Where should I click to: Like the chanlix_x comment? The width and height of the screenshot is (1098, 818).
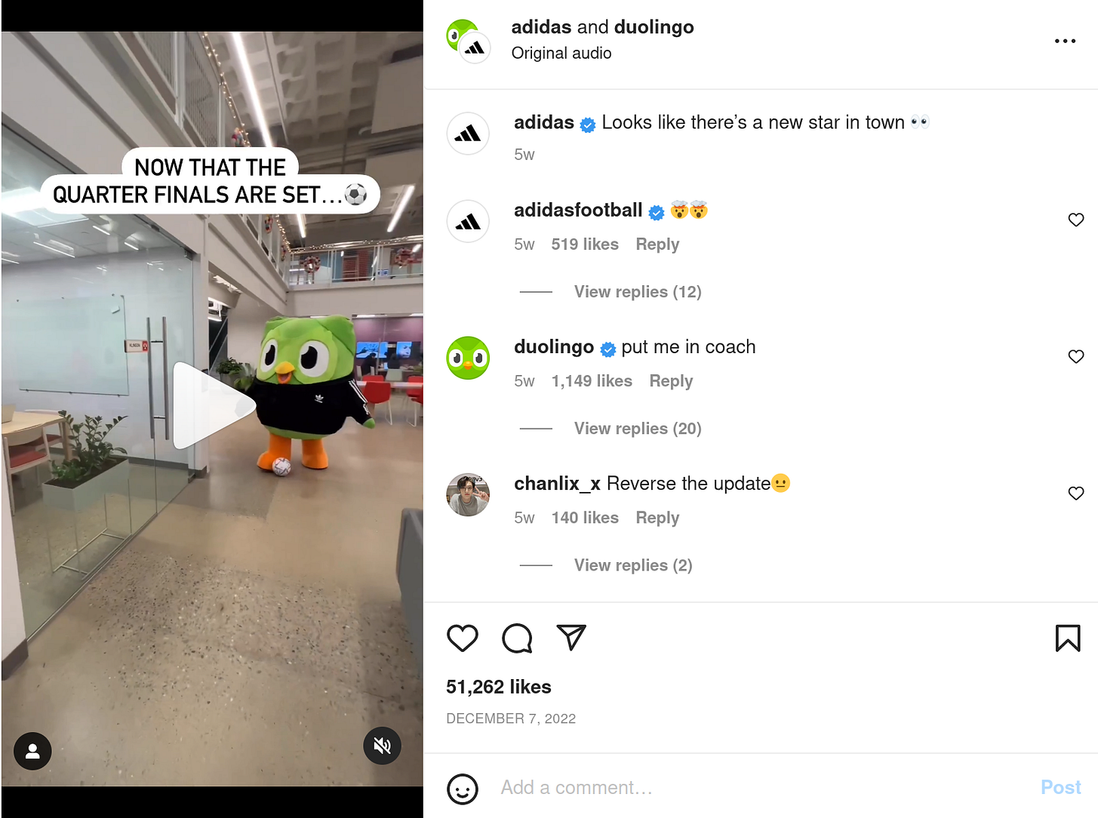[1076, 493]
